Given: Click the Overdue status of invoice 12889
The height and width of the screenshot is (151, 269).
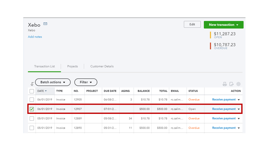Looking at the screenshot, I should coord(194,118).
